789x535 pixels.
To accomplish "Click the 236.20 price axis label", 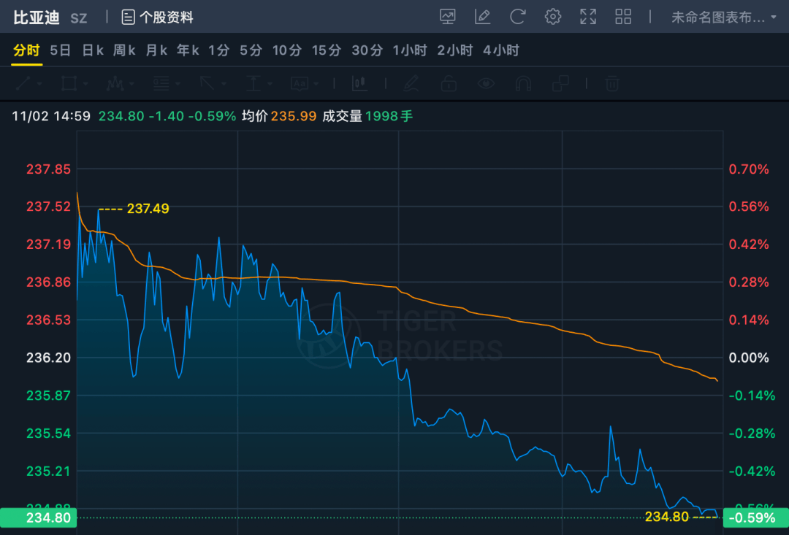I will point(48,358).
